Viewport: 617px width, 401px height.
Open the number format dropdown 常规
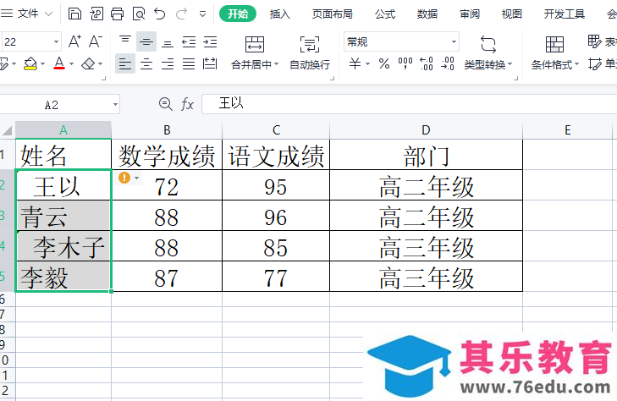pyautogui.click(x=401, y=41)
